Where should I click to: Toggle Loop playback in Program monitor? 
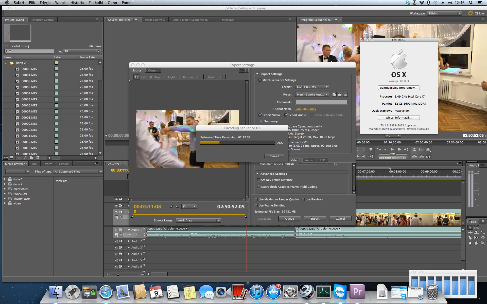pos(414,149)
